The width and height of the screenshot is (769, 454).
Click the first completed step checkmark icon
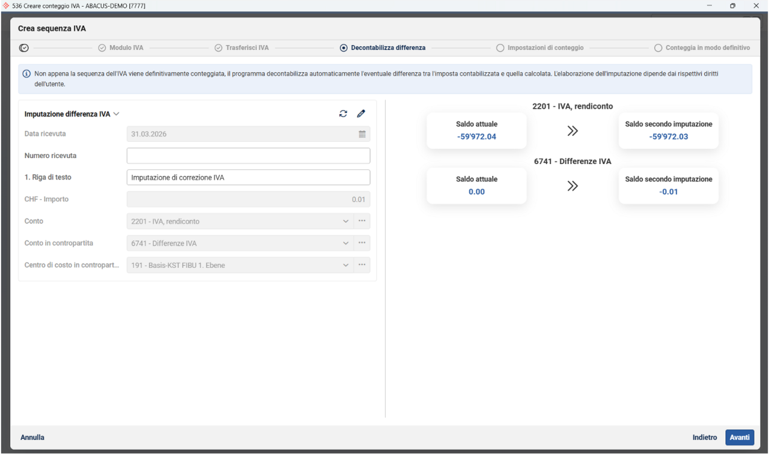tap(24, 48)
